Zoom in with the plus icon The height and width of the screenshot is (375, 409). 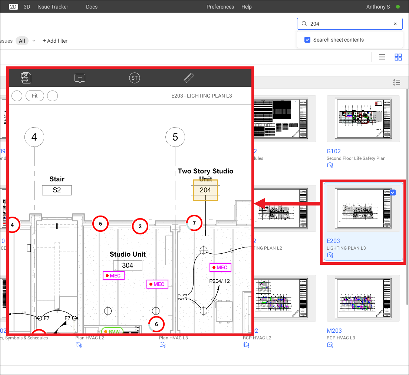coord(17,96)
